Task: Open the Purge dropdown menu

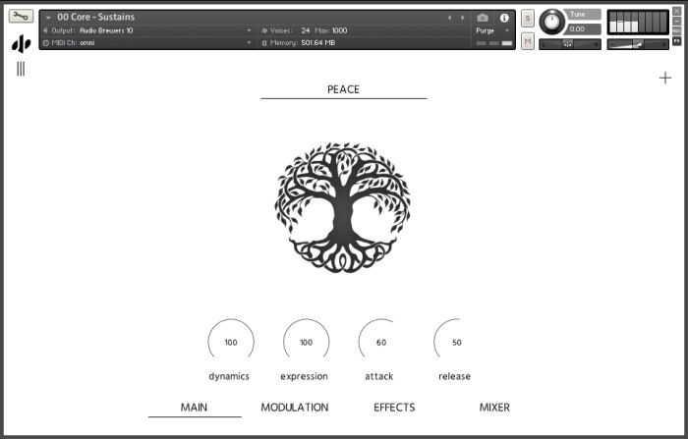Action: tap(492, 30)
